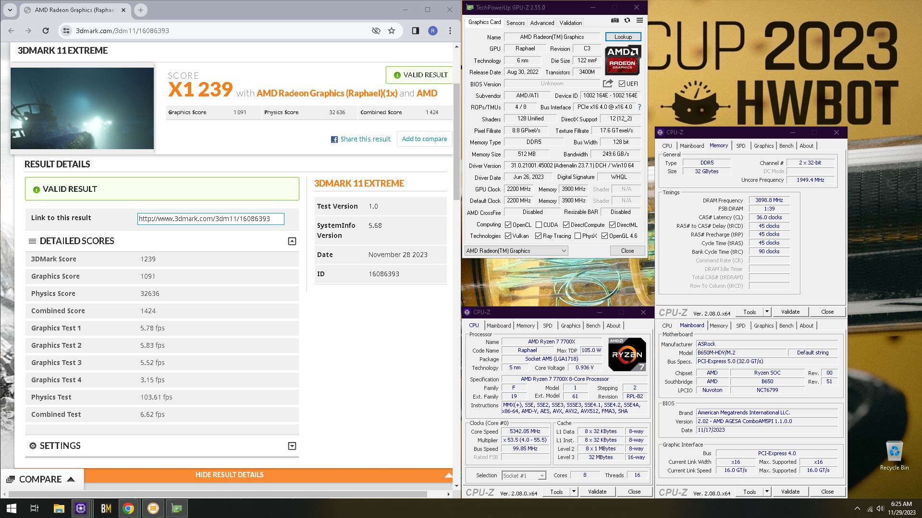922x518 pixels.
Task: Bookmark this page with the star icon
Action: click(392, 31)
